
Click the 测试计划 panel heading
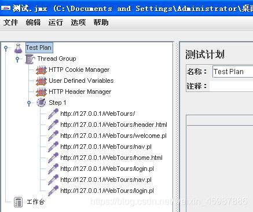[x=205, y=54]
